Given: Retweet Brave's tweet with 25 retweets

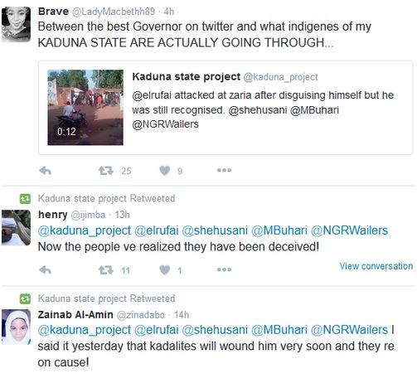Looking at the screenshot, I should 106,171.
